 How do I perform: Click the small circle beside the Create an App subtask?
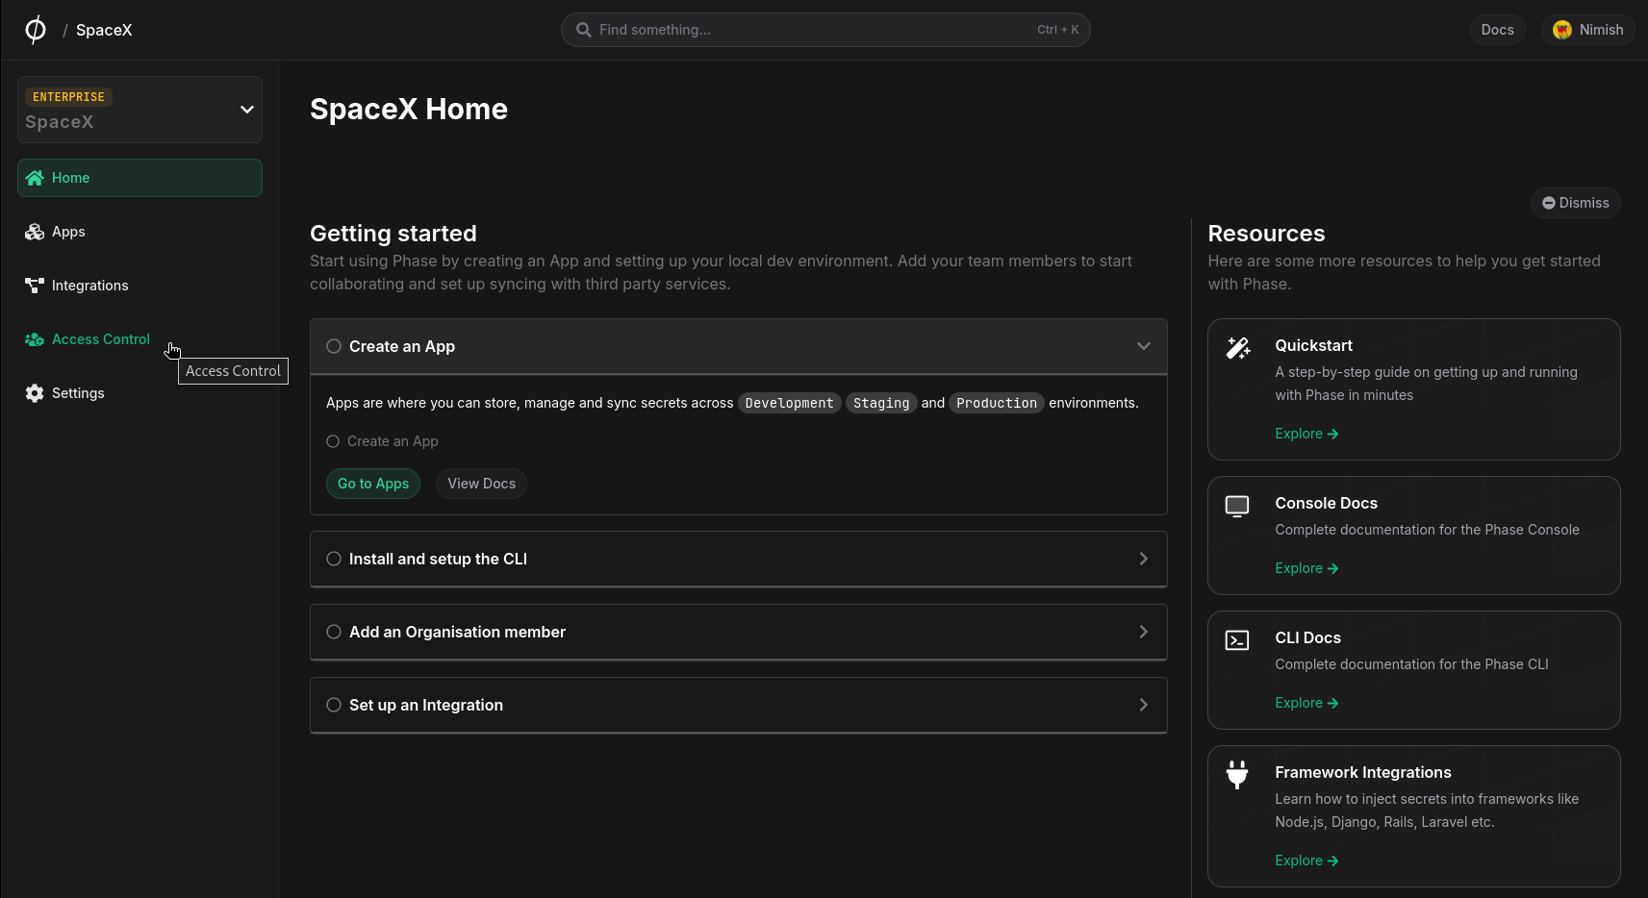click(x=333, y=441)
